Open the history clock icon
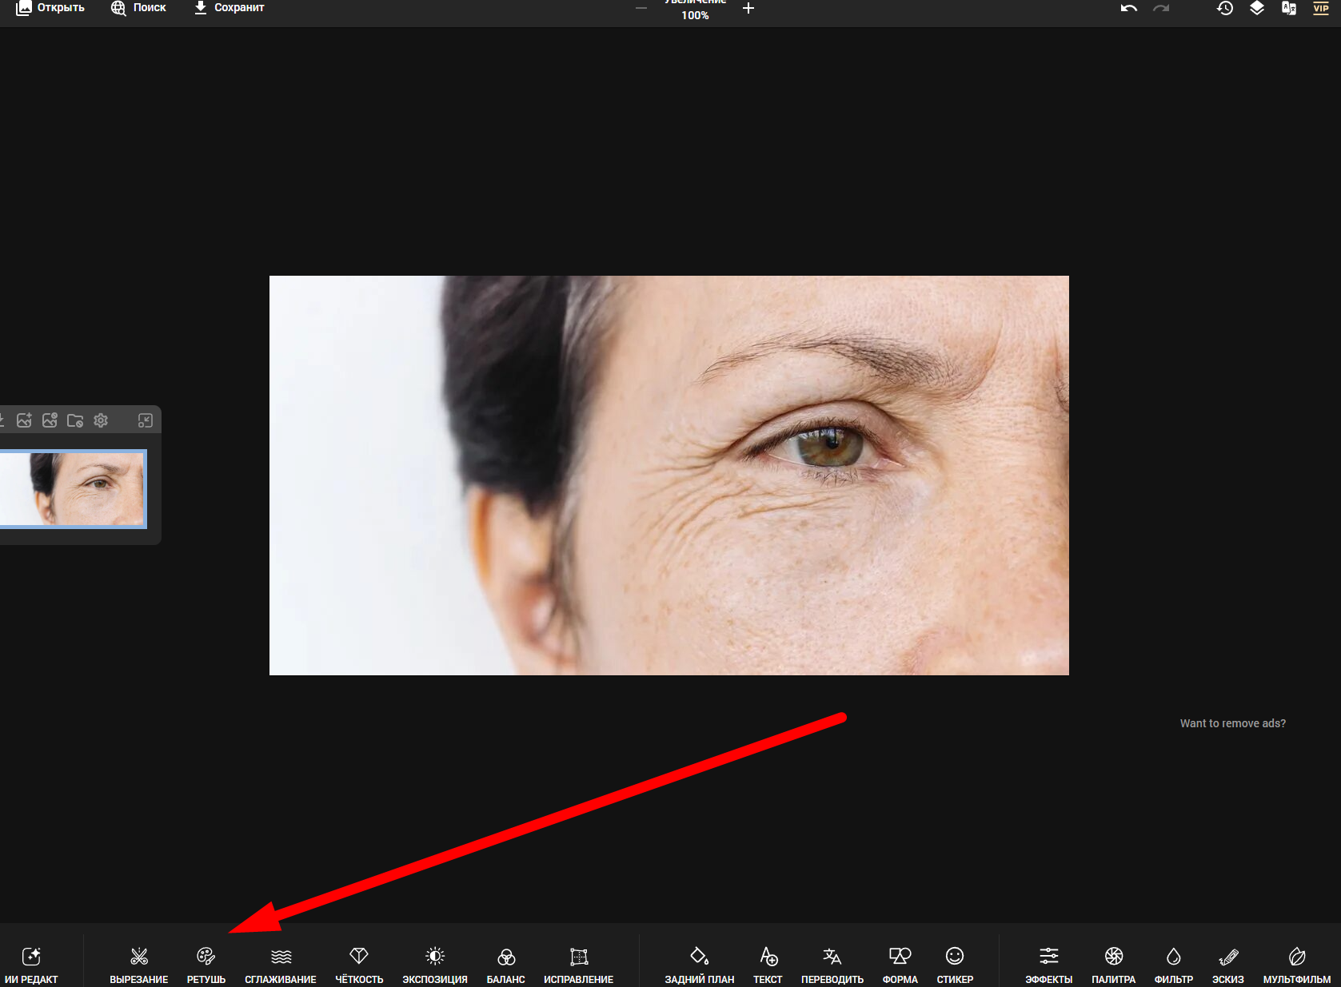The height and width of the screenshot is (987, 1341). [1225, 8]
